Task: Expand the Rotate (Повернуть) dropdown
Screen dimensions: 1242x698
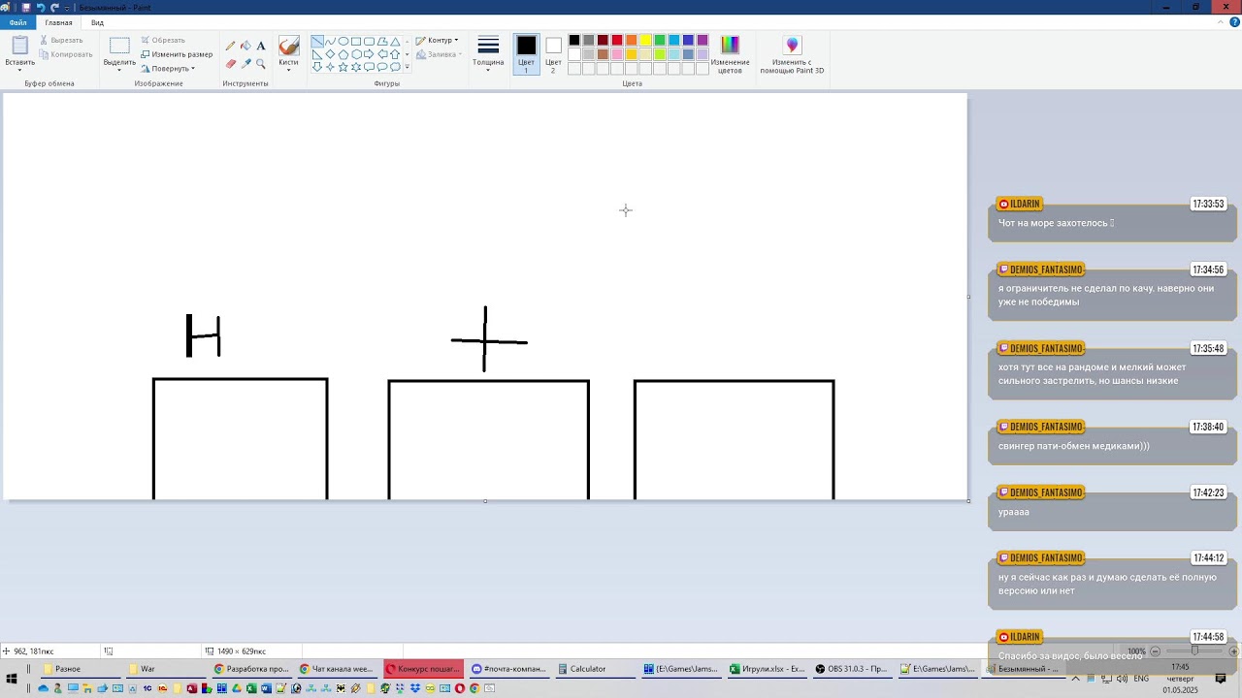Action: 168,69
